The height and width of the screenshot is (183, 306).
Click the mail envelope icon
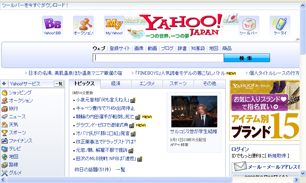coord(240,167)
